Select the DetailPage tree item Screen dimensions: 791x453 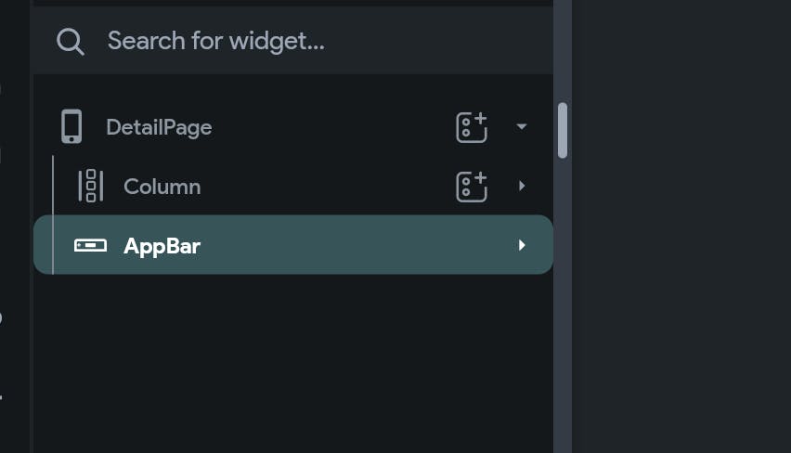coord(159,127)
